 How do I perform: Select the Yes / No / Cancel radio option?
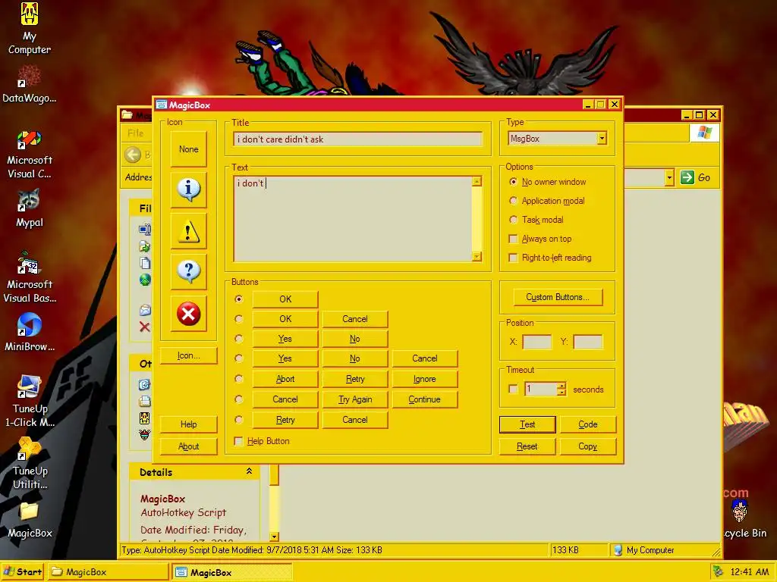click(x=239, y=358)
